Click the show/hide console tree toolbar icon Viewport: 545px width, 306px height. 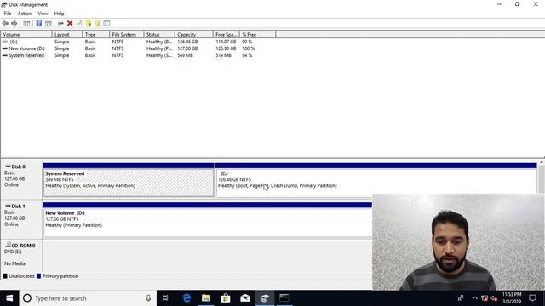(26, 23)
